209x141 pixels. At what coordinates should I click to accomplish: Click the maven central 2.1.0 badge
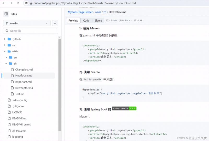coord(124,108)
